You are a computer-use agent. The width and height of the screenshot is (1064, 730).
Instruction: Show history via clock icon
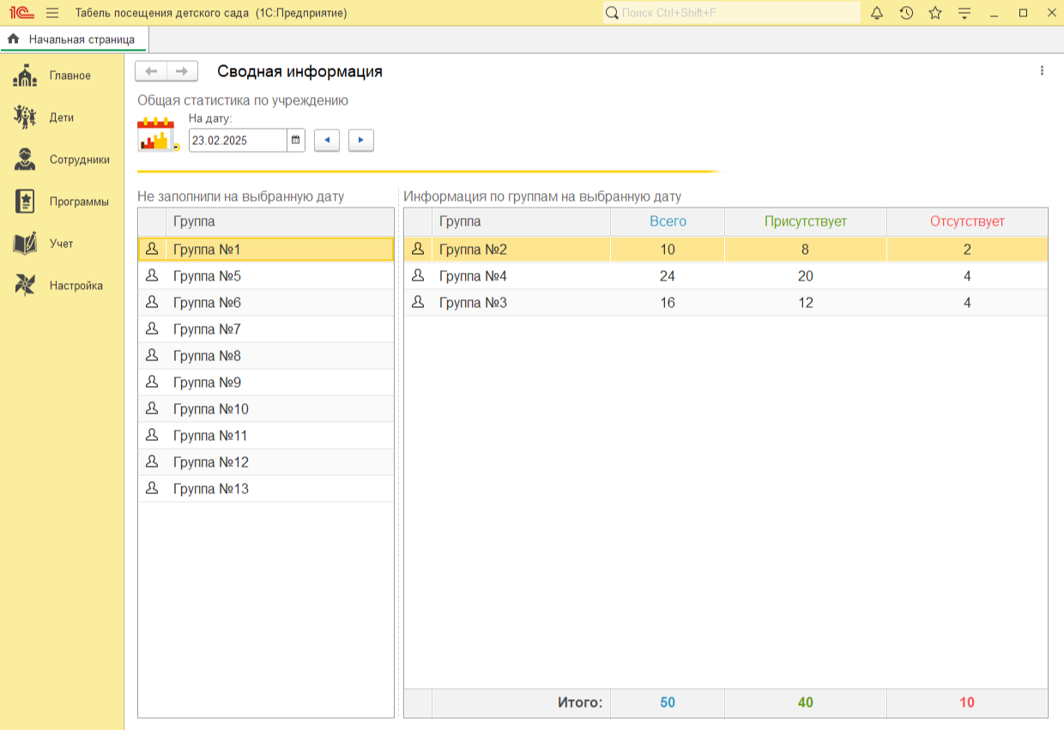click(906, 13)
